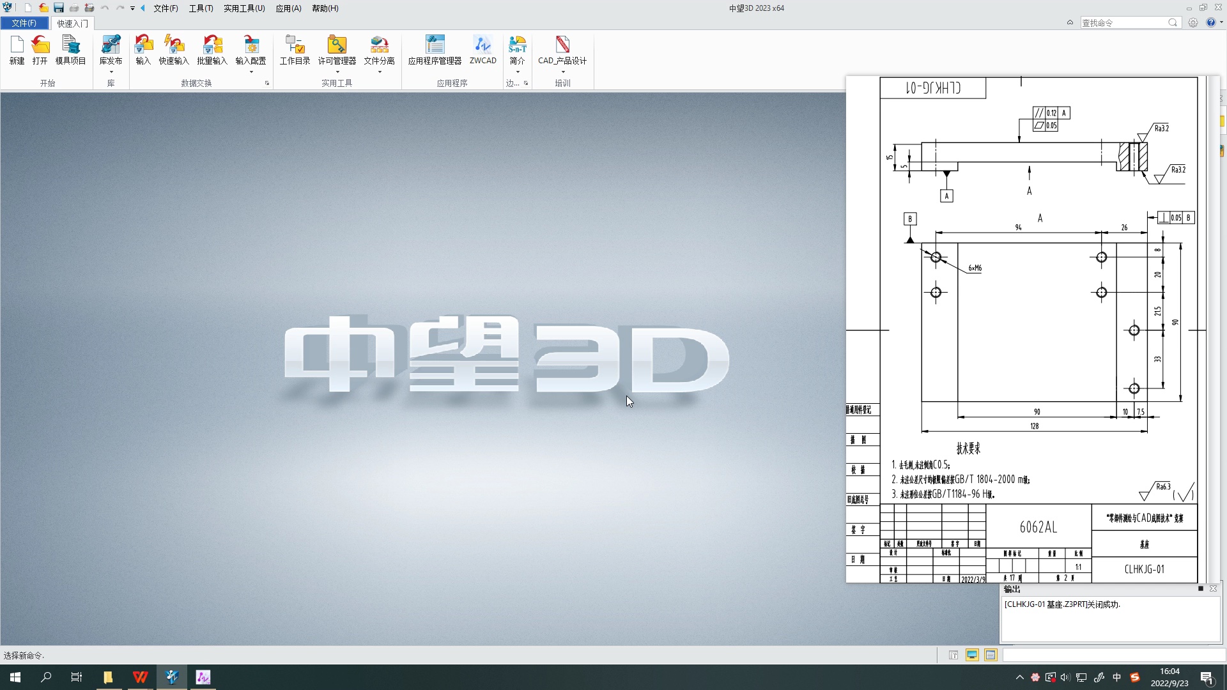Click the Undo arrow in quick access
1227x690 pixels.
pos(105,8)
